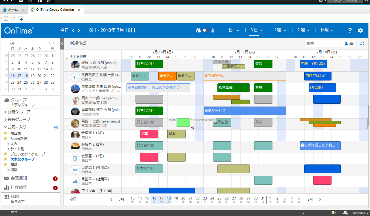Click the help question mark icon
Viewport: 370px width, 216px height.
click(350, 30)
